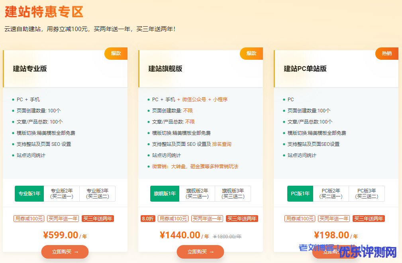Screen dimensions: 402x263
Task: Select the PC版1年 plan option
Action: (x=300, y=194)
